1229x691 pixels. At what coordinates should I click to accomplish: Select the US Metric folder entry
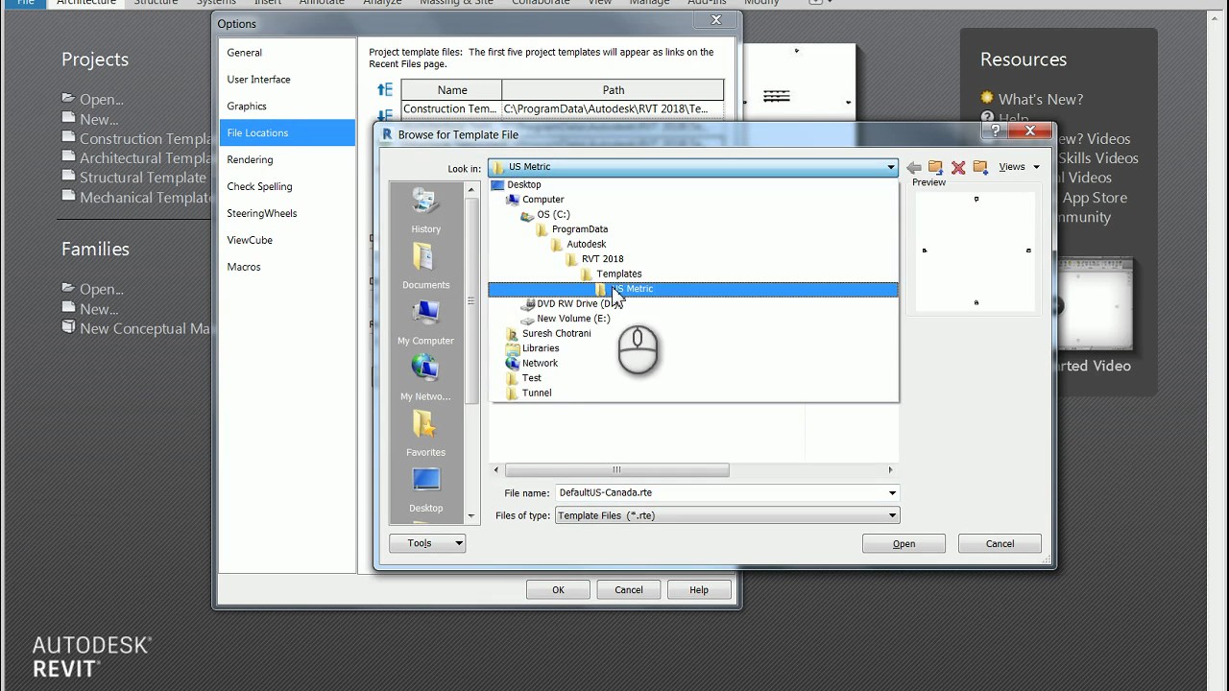(x=693, y=289)
